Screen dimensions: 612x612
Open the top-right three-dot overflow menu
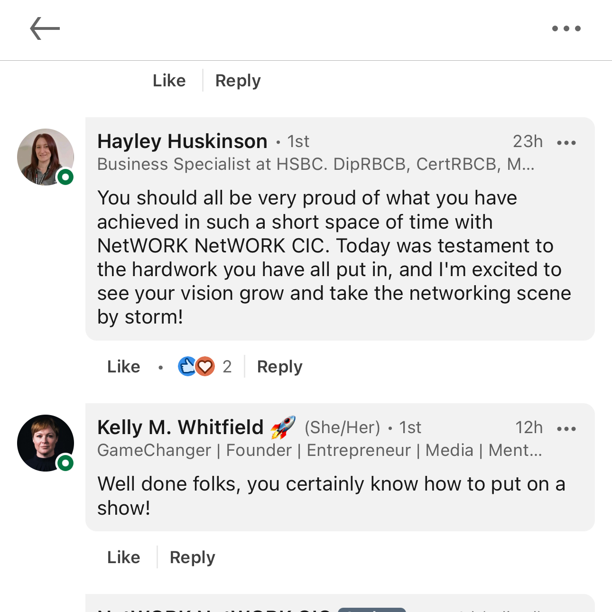click(x=566, y=28)
